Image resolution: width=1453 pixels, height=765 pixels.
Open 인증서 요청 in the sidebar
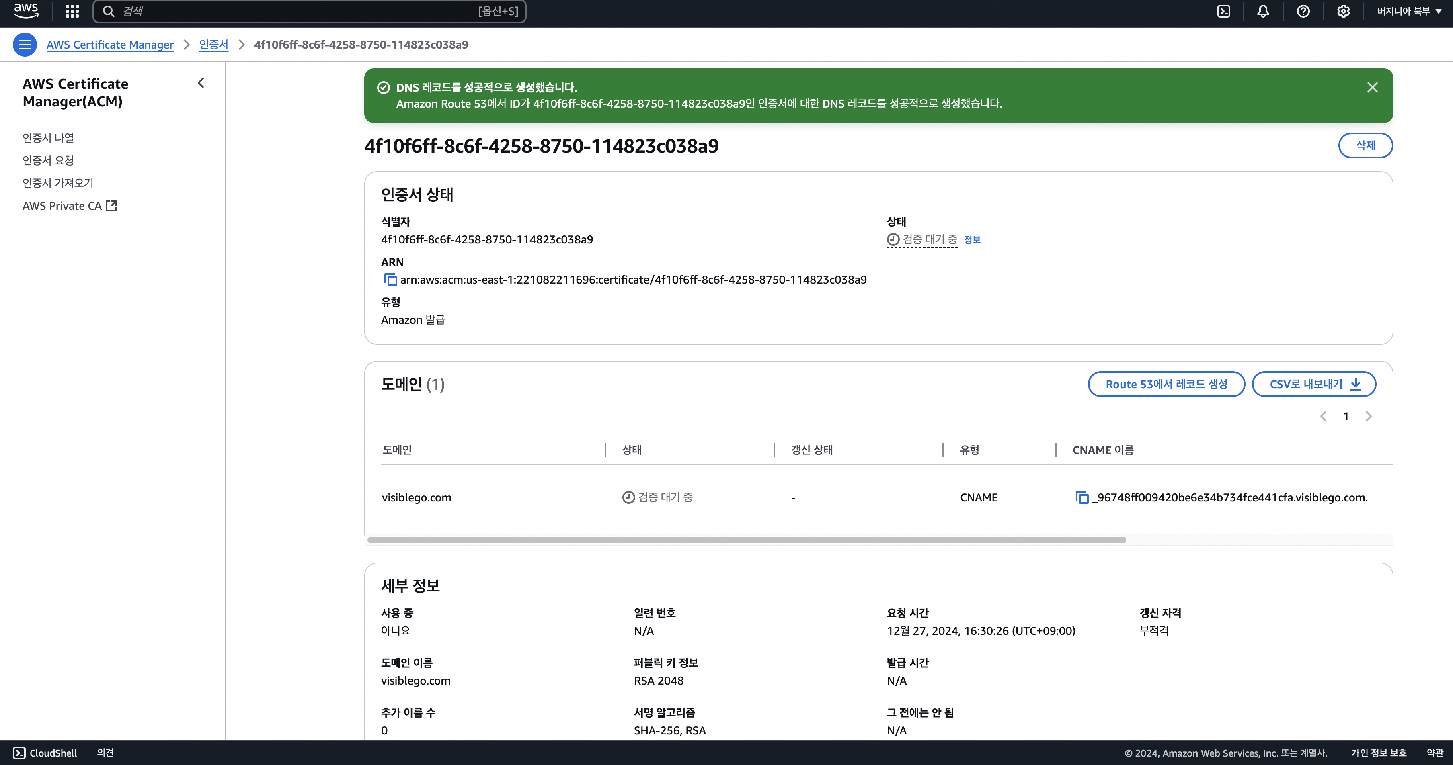click(48, 160)
